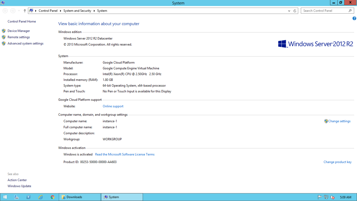Click the shield icon beside Change settings
The image size is (357, 201).
click(x=326, y=121)
